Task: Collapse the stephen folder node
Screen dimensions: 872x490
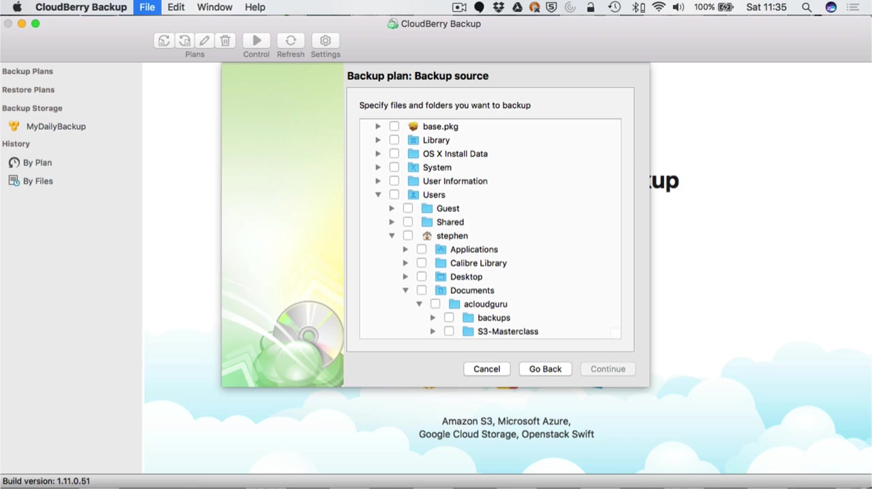Action: tap(392, 235)
